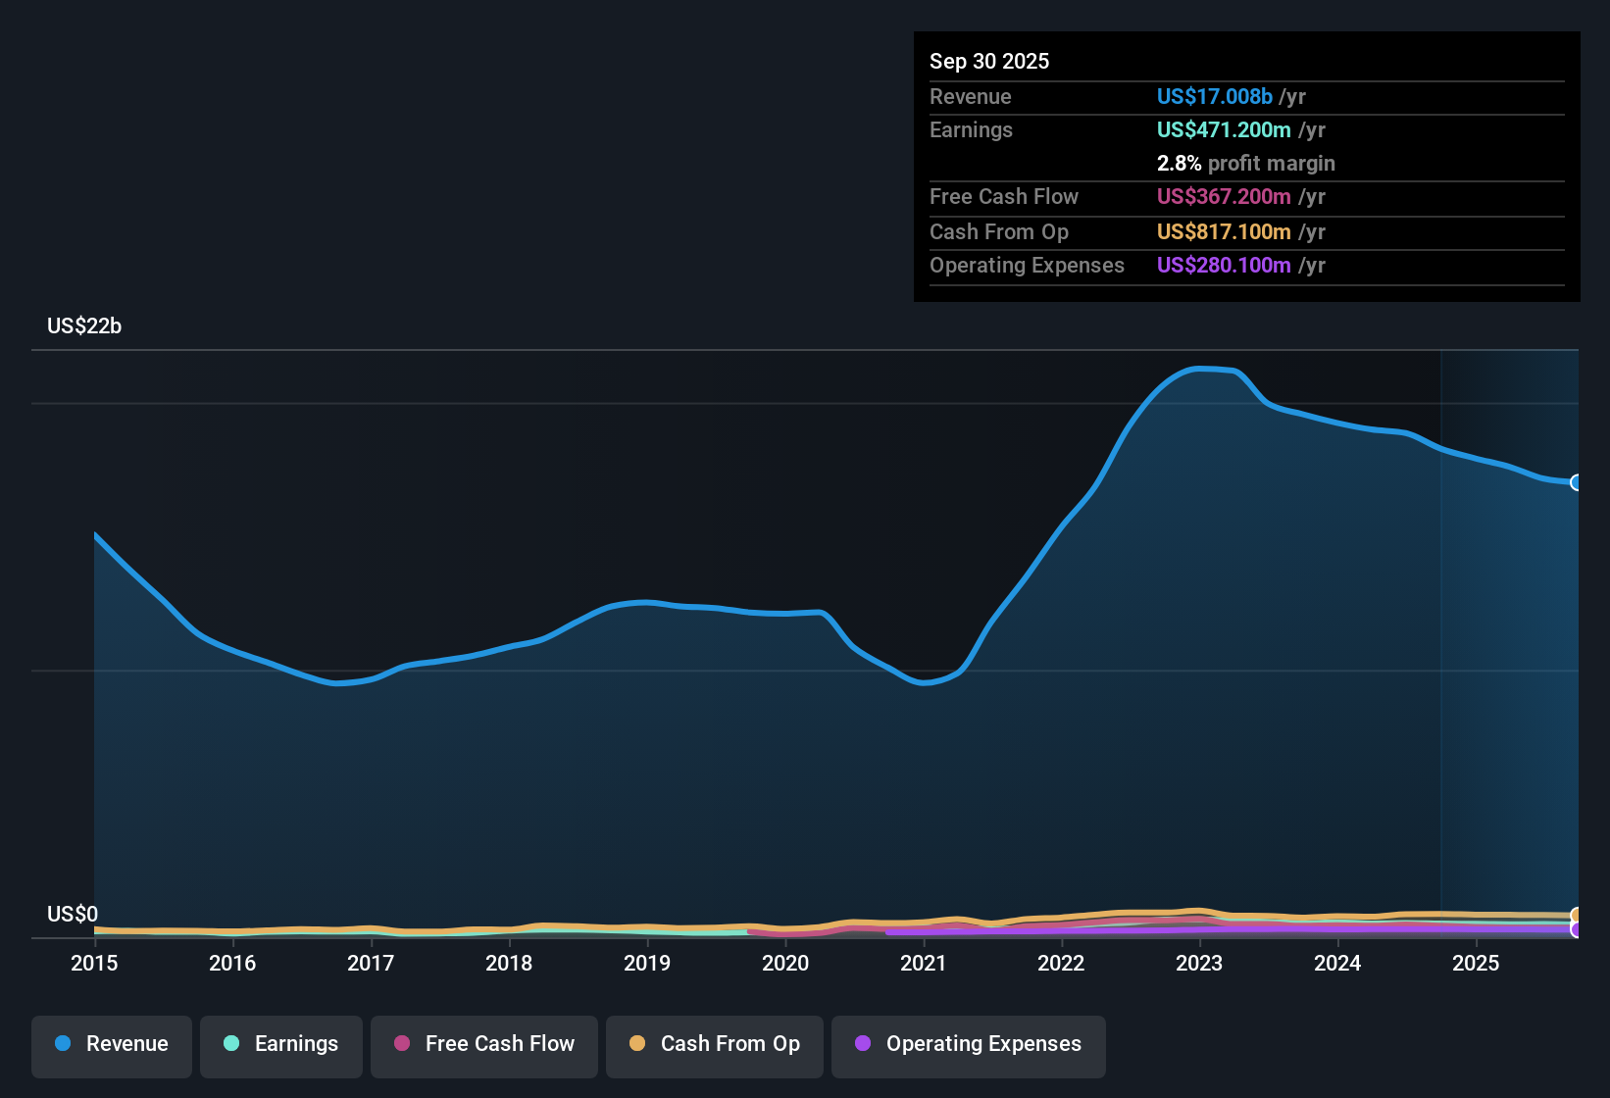Click the US$22b gridline label
This screenshot has height=1098, width=1610.
[84, 325]
